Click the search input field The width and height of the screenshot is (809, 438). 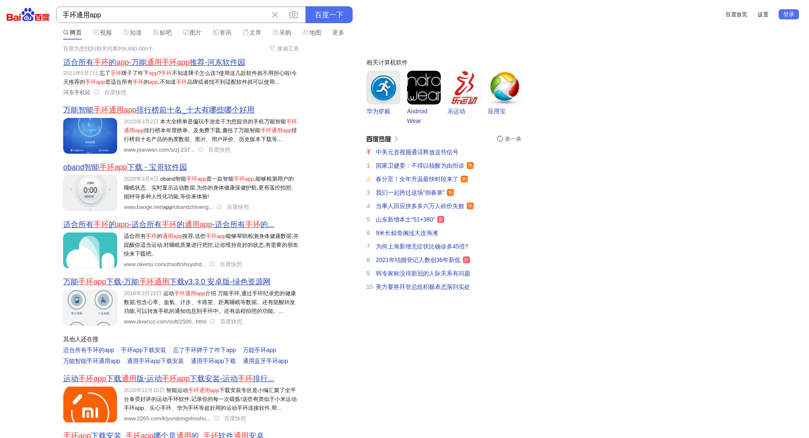(x=164, y=15)
